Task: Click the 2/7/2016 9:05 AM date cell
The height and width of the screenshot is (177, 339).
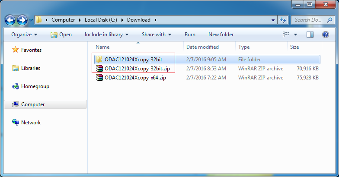Action: pyautogui.click(x=206, y=60)
